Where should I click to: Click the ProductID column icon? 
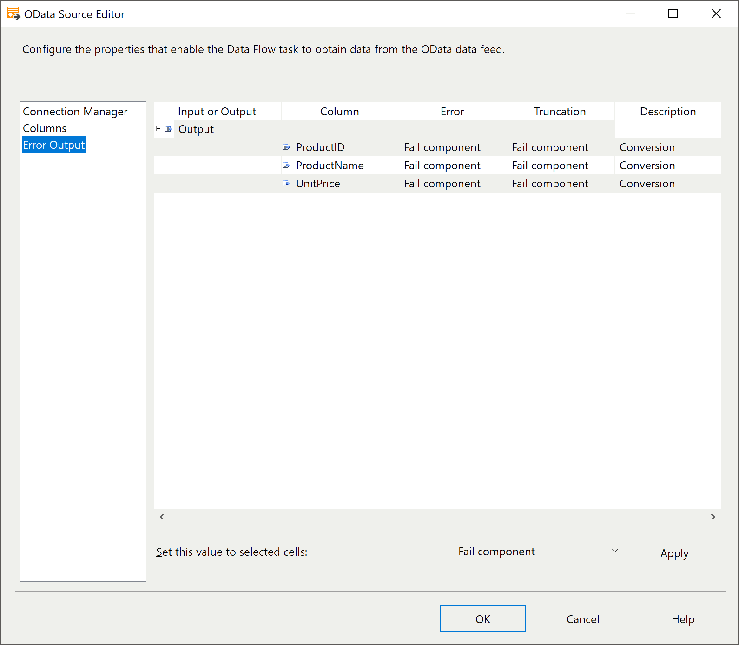(286, 147)
